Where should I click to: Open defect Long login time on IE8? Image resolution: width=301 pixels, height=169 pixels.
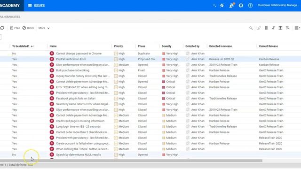[79, 126]
